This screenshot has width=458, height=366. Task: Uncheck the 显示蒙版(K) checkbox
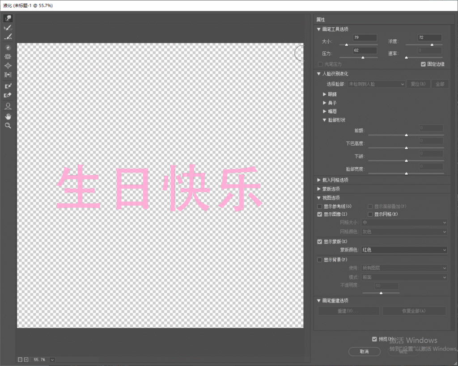click(x=319, y=242)
